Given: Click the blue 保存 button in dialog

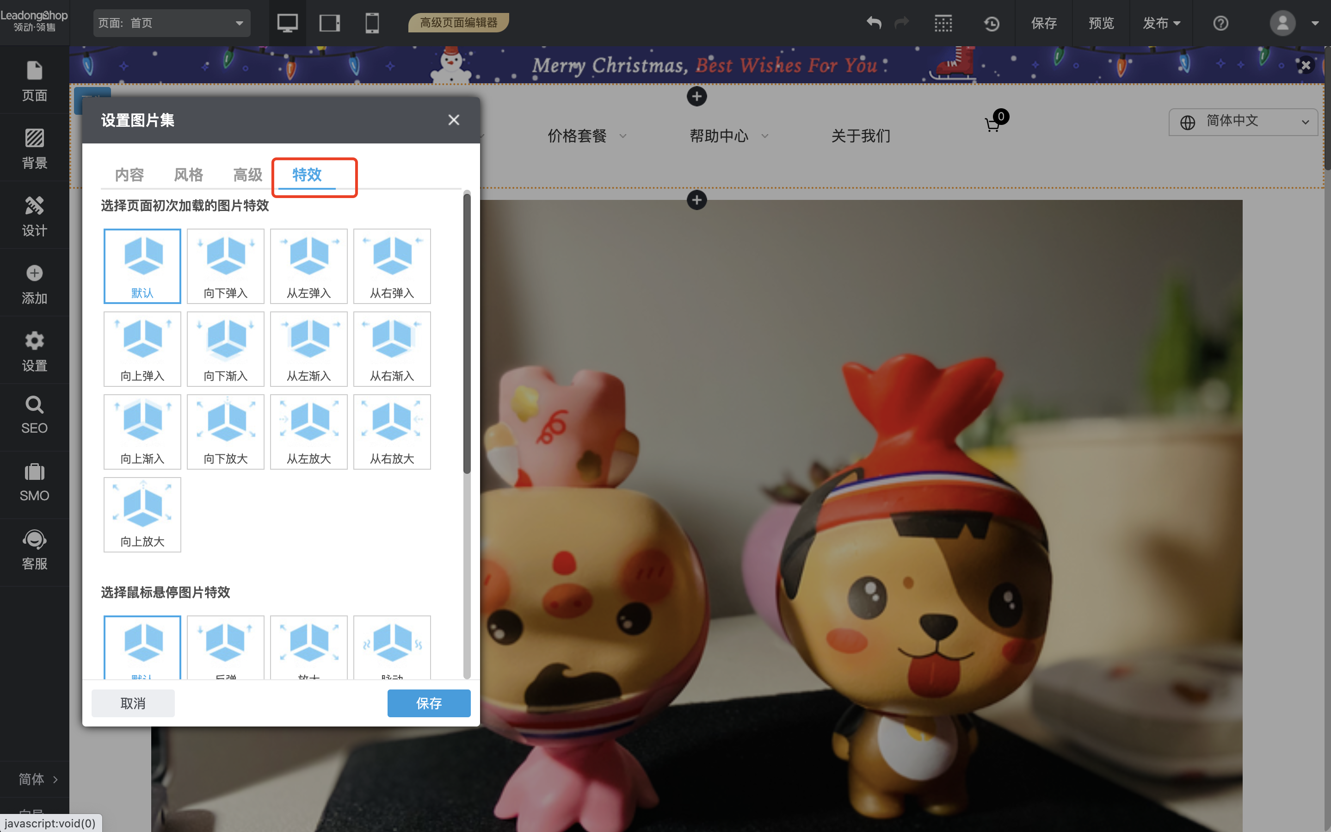Looking at the screenshot, I should pos(428,703).
